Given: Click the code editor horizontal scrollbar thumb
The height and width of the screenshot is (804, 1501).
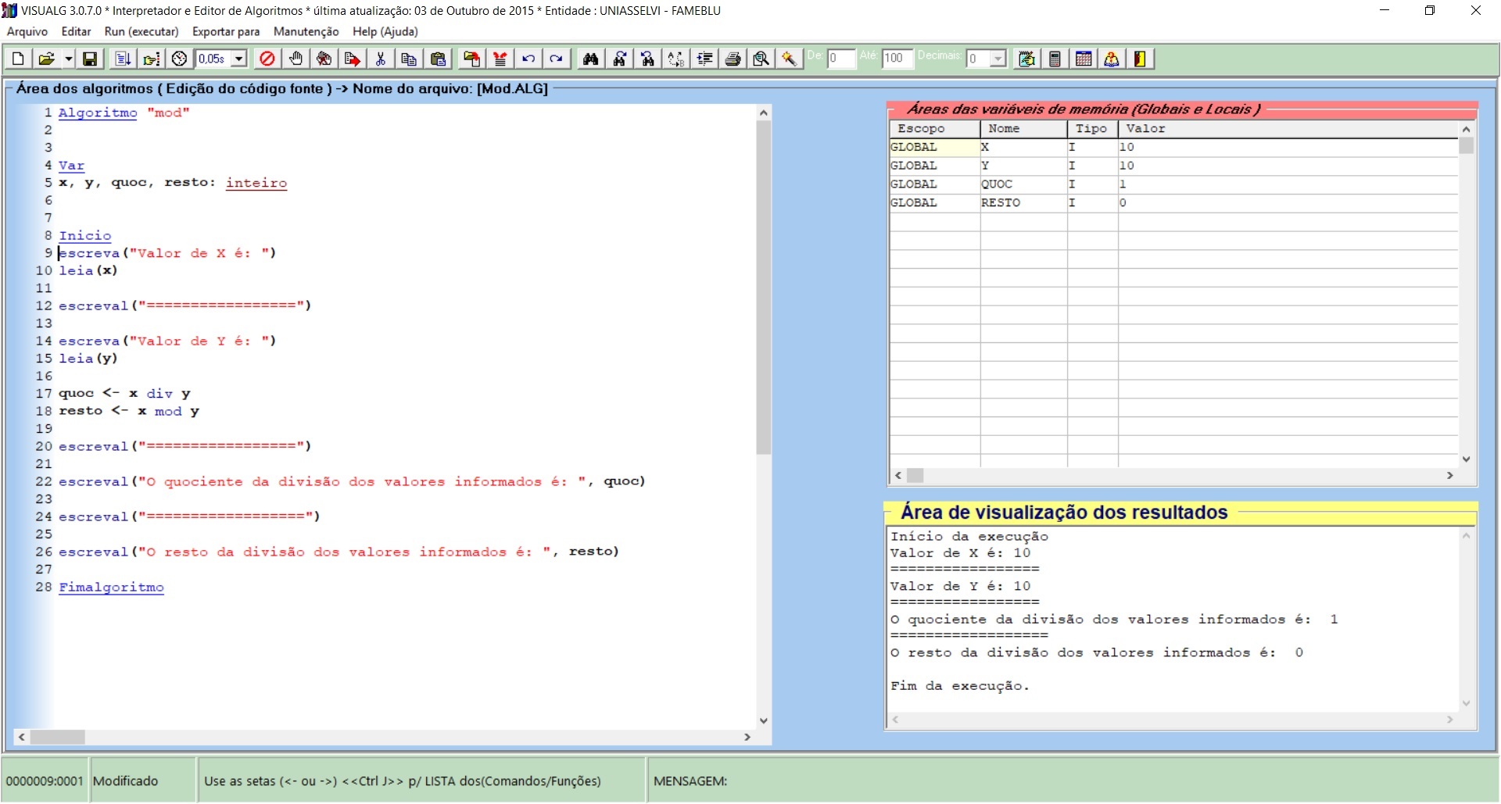Looking at the screenshot, I should click(x=58, y=737).
